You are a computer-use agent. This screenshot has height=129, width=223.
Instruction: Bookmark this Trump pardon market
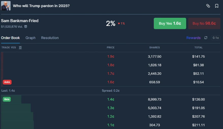pos(217,6)
